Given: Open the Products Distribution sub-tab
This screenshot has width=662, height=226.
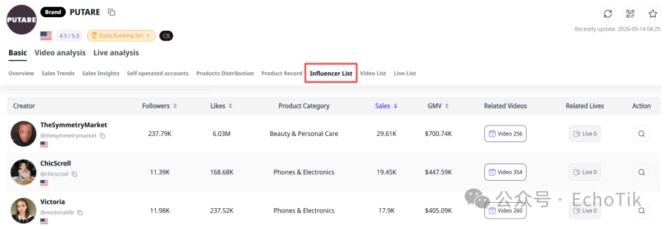Looking at the screenshot, I should pos(225,73).
